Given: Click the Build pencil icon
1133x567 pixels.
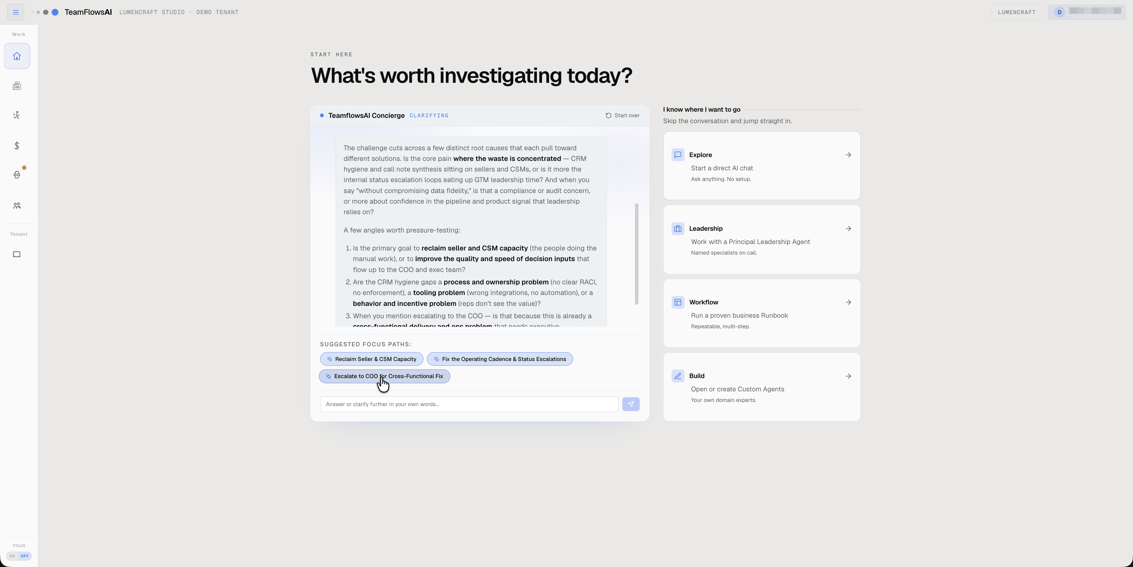Looking at the screenshot, I should tap(678, 376).
